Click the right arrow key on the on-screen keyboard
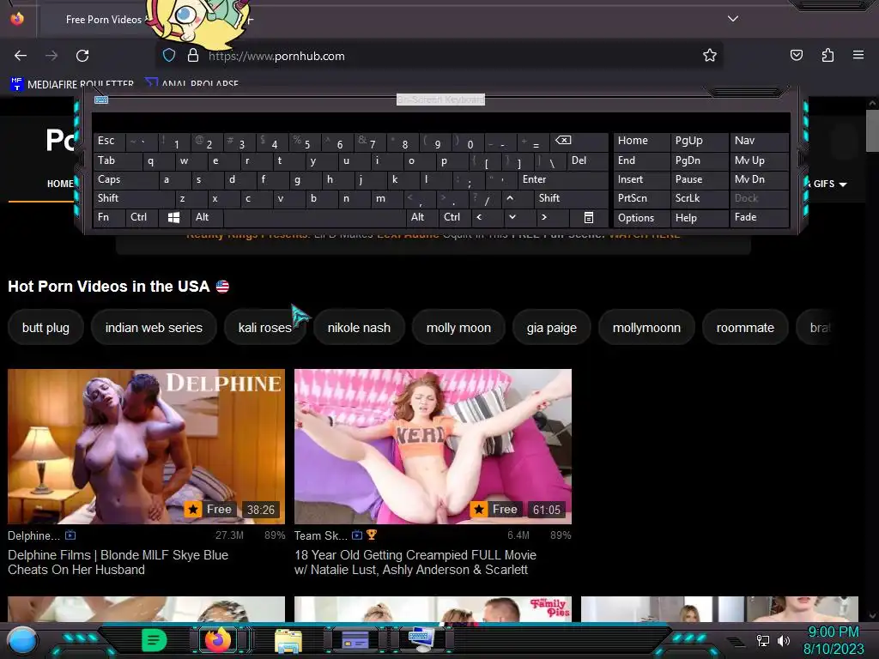Image resolution: width=879 pixels, height=659 pixels. (543, 217)
